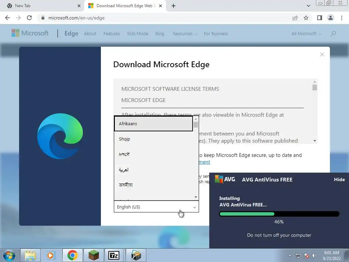Click the Action Center flag icon
Screen dimensions: 349x262
(x=306, y=256)
